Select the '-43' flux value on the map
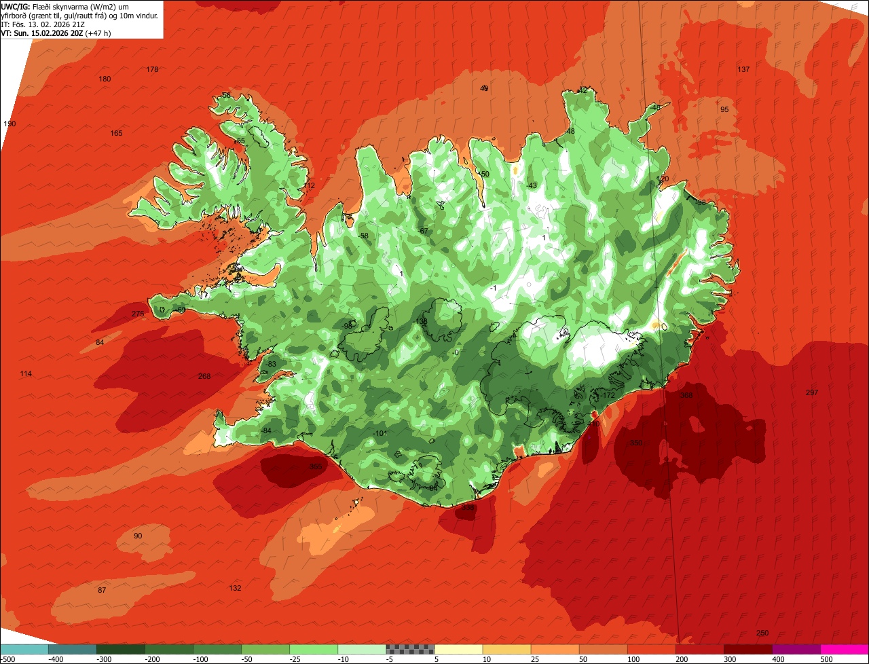Viewport: 869px width, 664px height. (x=532, y=185)
